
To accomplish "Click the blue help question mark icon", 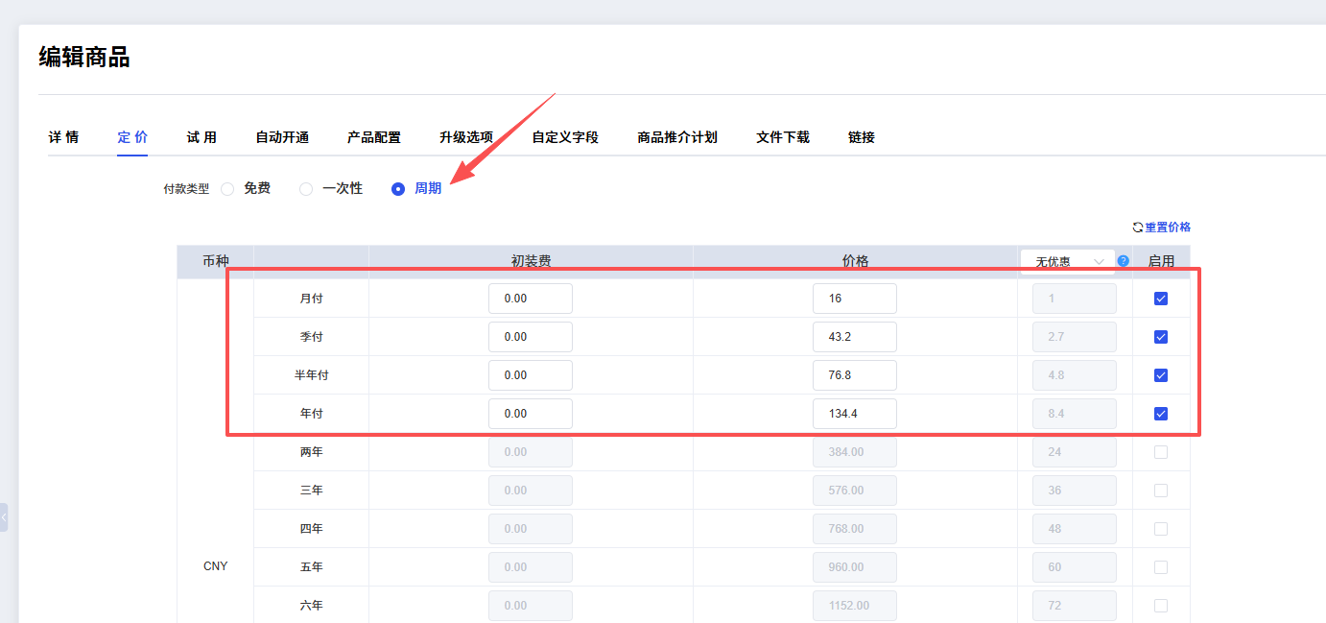I will point(1124,261).
